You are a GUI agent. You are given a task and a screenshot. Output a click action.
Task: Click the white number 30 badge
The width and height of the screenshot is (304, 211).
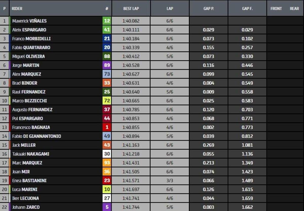[x=107, y=154]
